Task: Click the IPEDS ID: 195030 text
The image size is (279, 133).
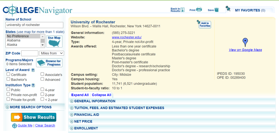Action: coord(231,74)
